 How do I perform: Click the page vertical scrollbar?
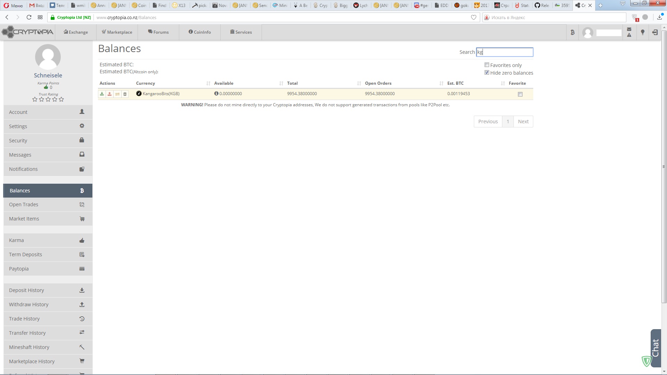pyautogui.click(x=664, y=167)
